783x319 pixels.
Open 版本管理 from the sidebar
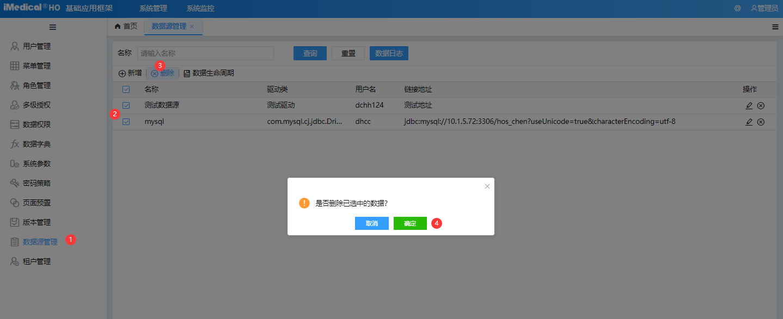click(x=36, y=222)
